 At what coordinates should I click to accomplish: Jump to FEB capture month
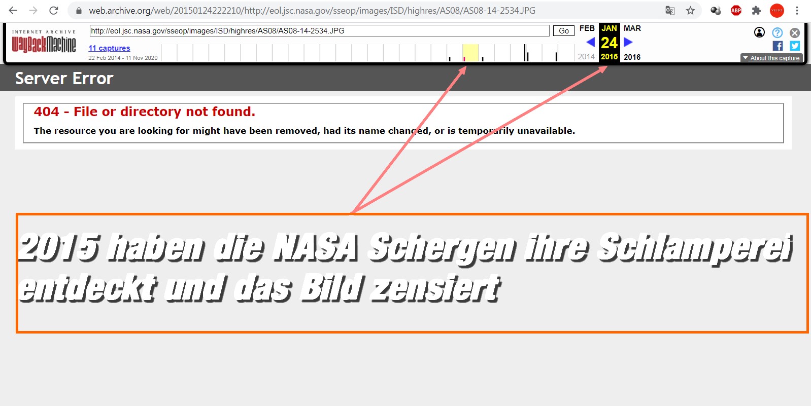coord(587,28)
